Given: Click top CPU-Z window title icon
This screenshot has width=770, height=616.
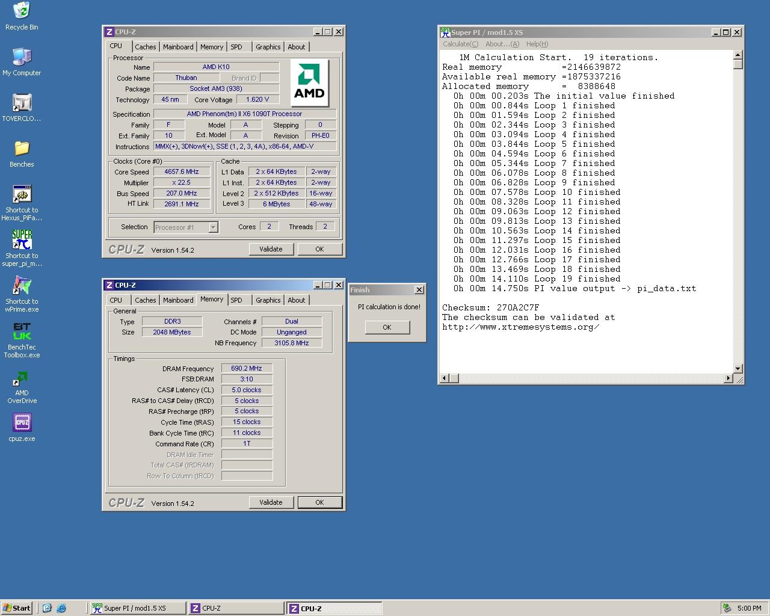Looking at the screenshot, I should (109, 32).
